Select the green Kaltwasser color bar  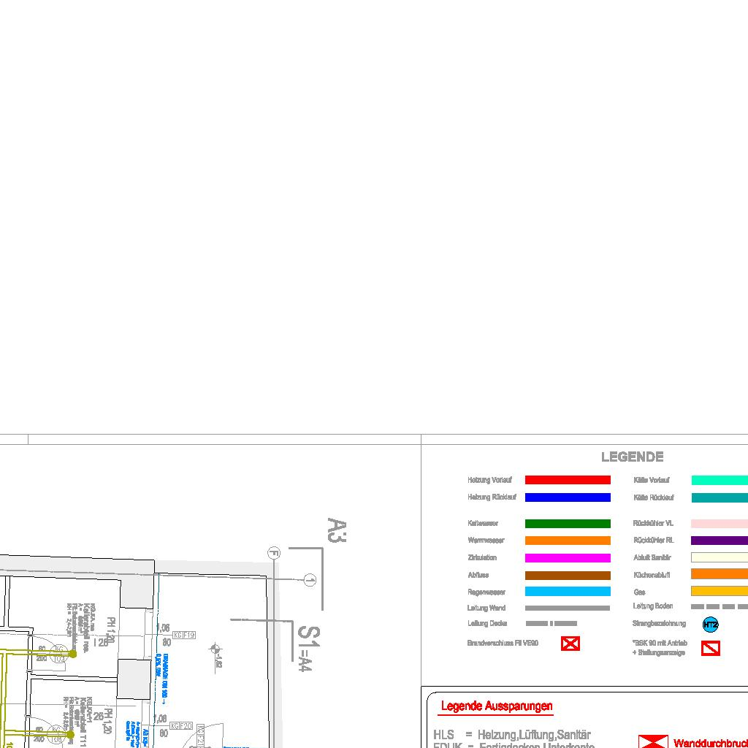[568, 524]
